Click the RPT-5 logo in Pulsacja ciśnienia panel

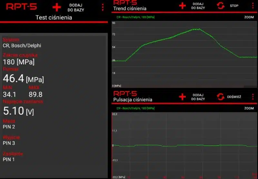pos(125,94)
